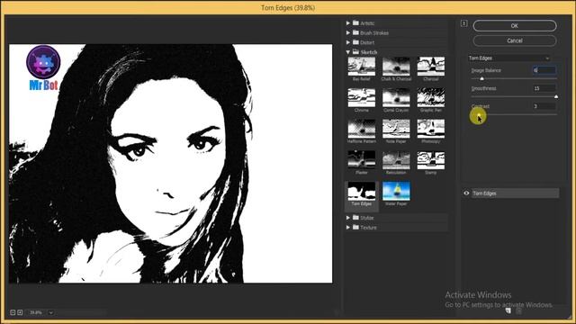
Task: Click the zoom in plus button
Action: click(x=20, y=312)
